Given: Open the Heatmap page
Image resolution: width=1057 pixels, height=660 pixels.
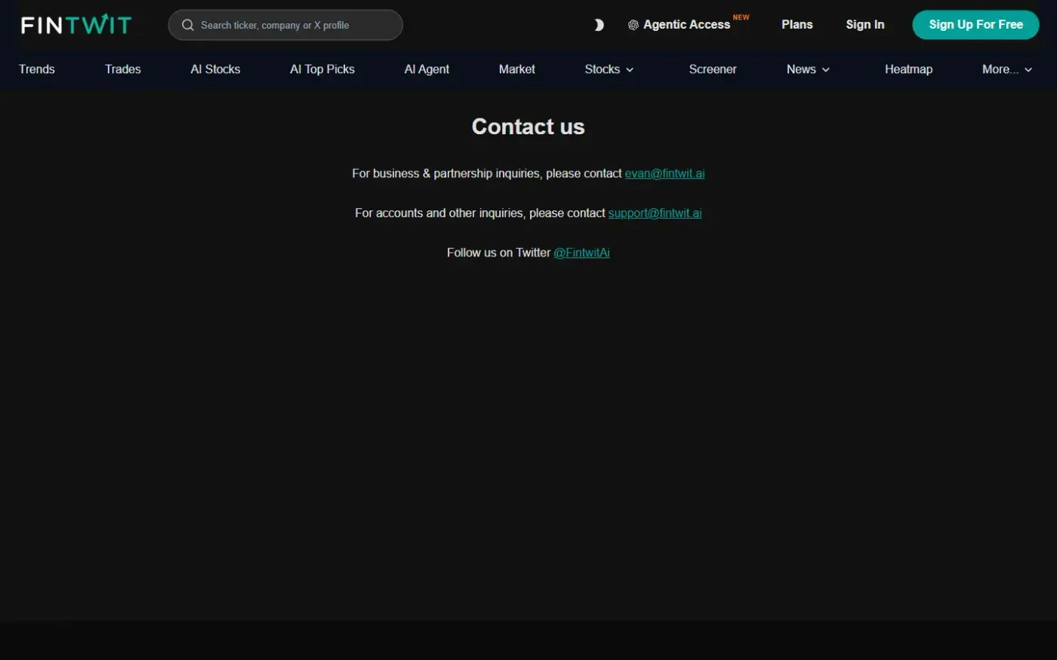Looking at the screenshot, I should coord(908,69).
